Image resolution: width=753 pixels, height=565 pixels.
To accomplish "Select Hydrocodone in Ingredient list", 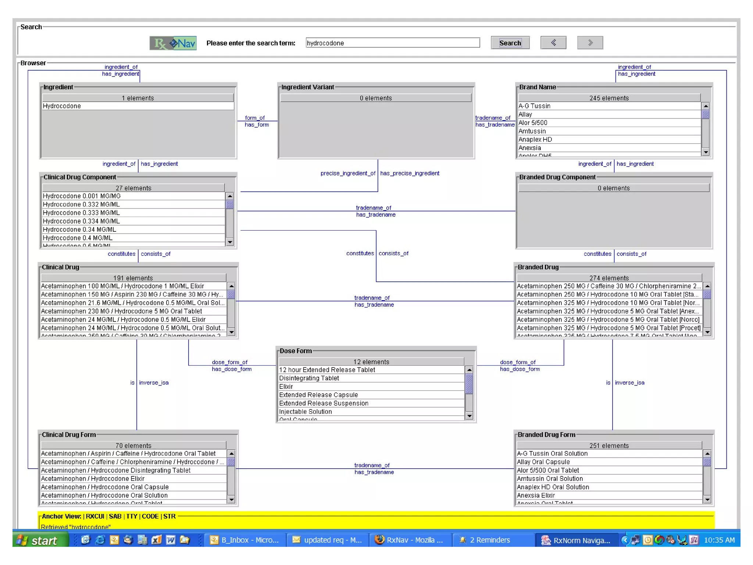I will (138, 106).
